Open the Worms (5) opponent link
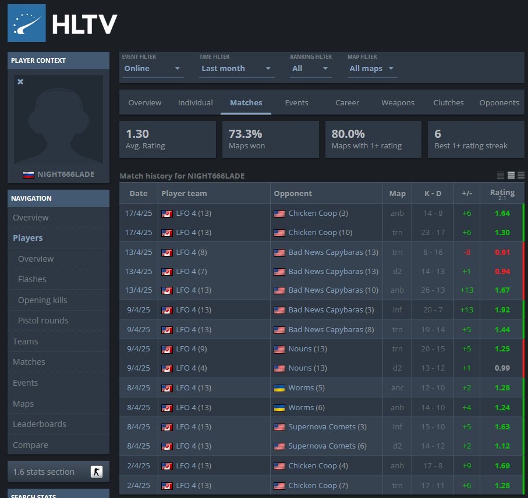 [306, 388]
